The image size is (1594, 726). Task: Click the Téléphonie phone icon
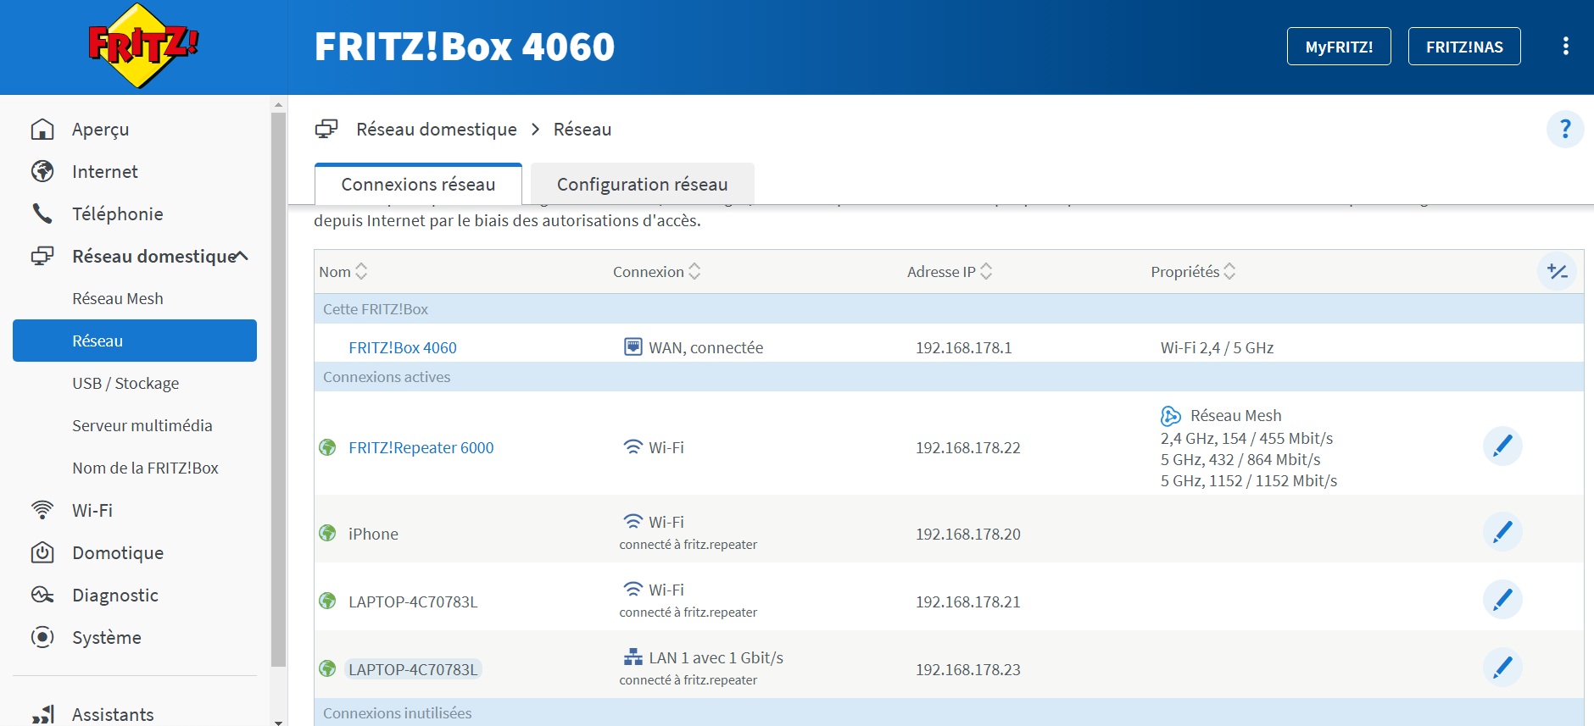tap(42, 213)
